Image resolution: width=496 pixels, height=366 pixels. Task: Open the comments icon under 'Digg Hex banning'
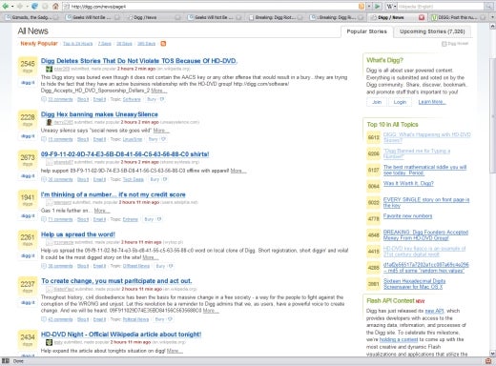[x=44, y=139]
